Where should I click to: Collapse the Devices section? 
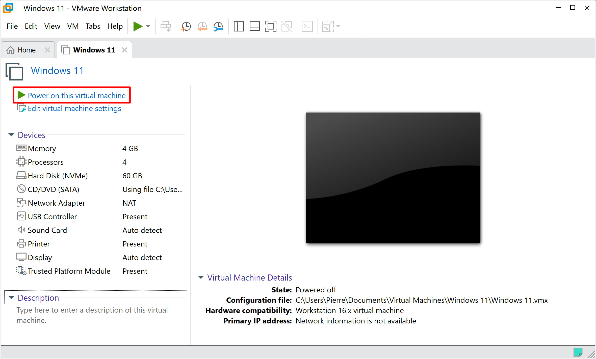pos(11,135)
